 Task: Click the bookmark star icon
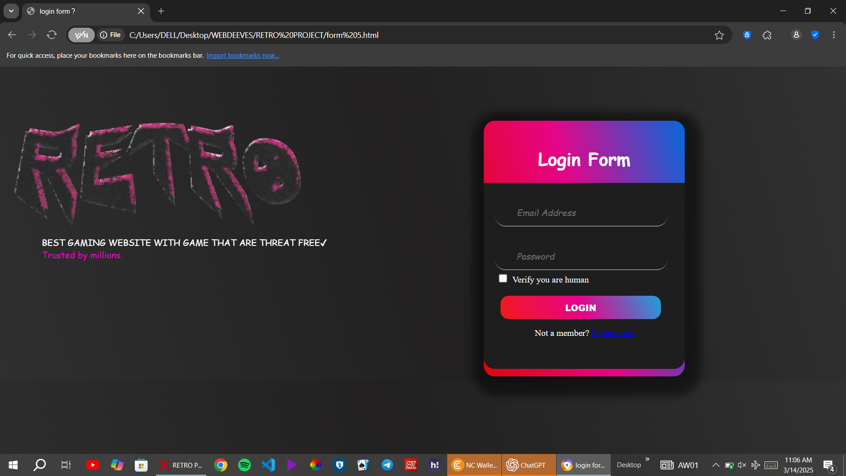tap(719, 35)
